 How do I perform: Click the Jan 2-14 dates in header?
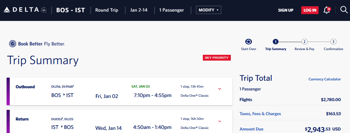[139, 10]
